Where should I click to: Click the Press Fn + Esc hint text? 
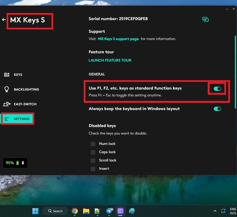pyautogui.click(x=125, y=95)
